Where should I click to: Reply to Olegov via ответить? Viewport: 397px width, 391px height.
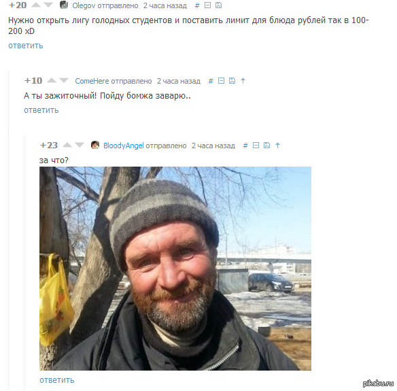[x=26, y=46]
